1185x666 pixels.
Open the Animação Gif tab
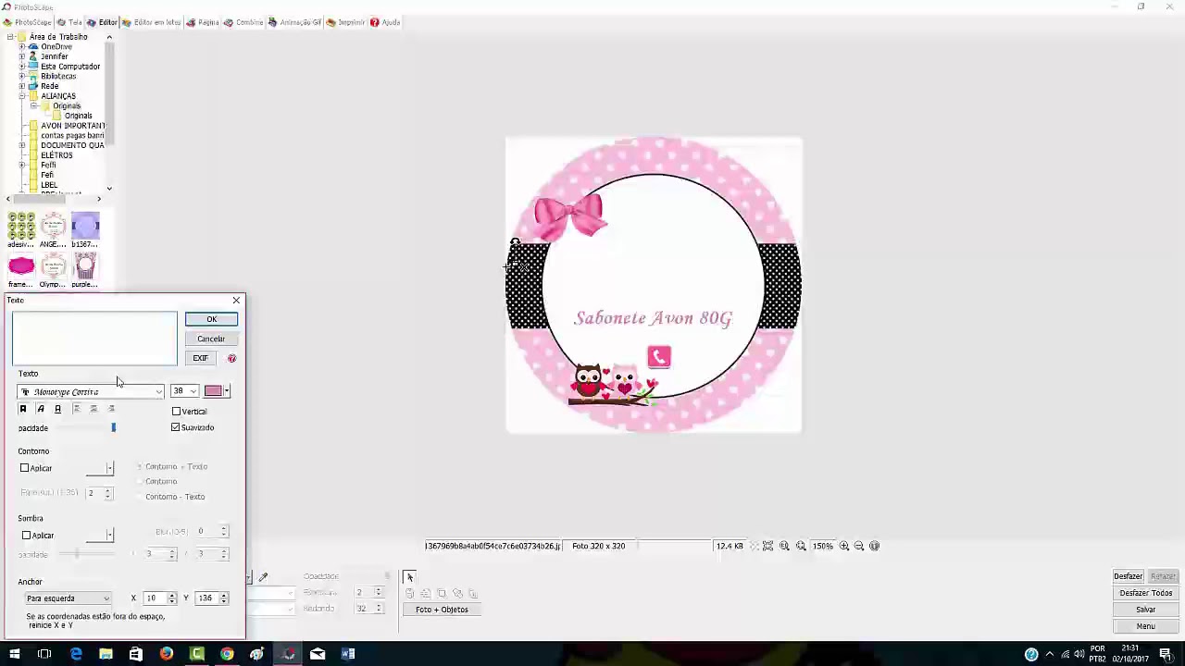(294, 22)
